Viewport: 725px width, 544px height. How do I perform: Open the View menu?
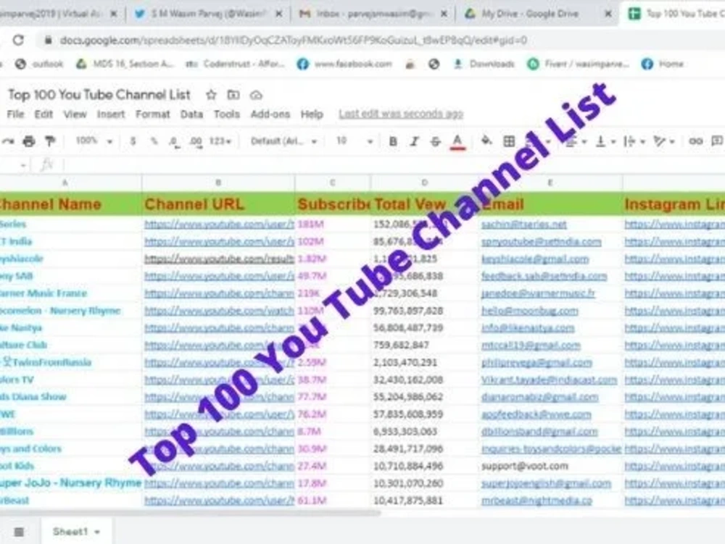click(75, 114)
